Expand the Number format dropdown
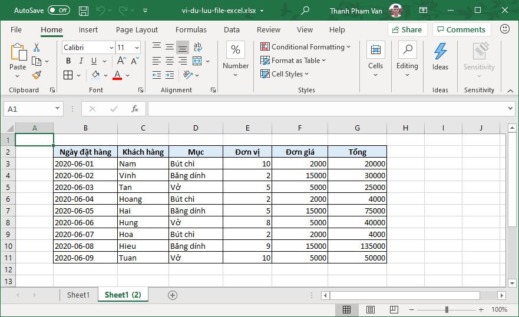Image resolution: width=519 pixels, height=317 pixels. (235, 75)
